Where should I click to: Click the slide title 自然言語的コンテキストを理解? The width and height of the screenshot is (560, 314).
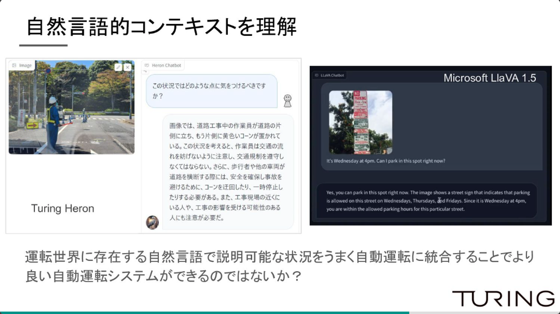pos(162,27)
